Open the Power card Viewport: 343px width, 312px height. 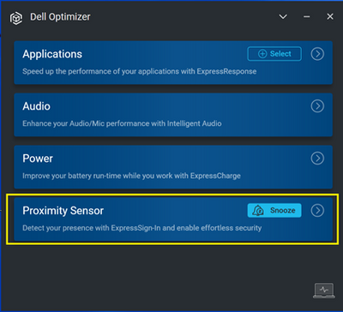tap(173, 167)
